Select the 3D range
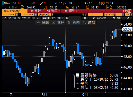Screen dimensions: 133x97 point(10,18)
